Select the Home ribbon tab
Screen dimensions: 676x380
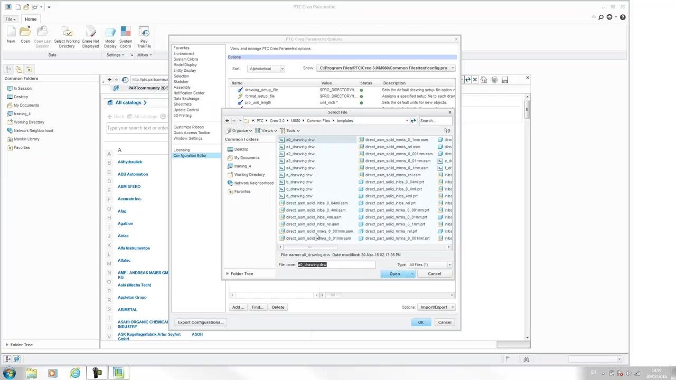[31, 19]
